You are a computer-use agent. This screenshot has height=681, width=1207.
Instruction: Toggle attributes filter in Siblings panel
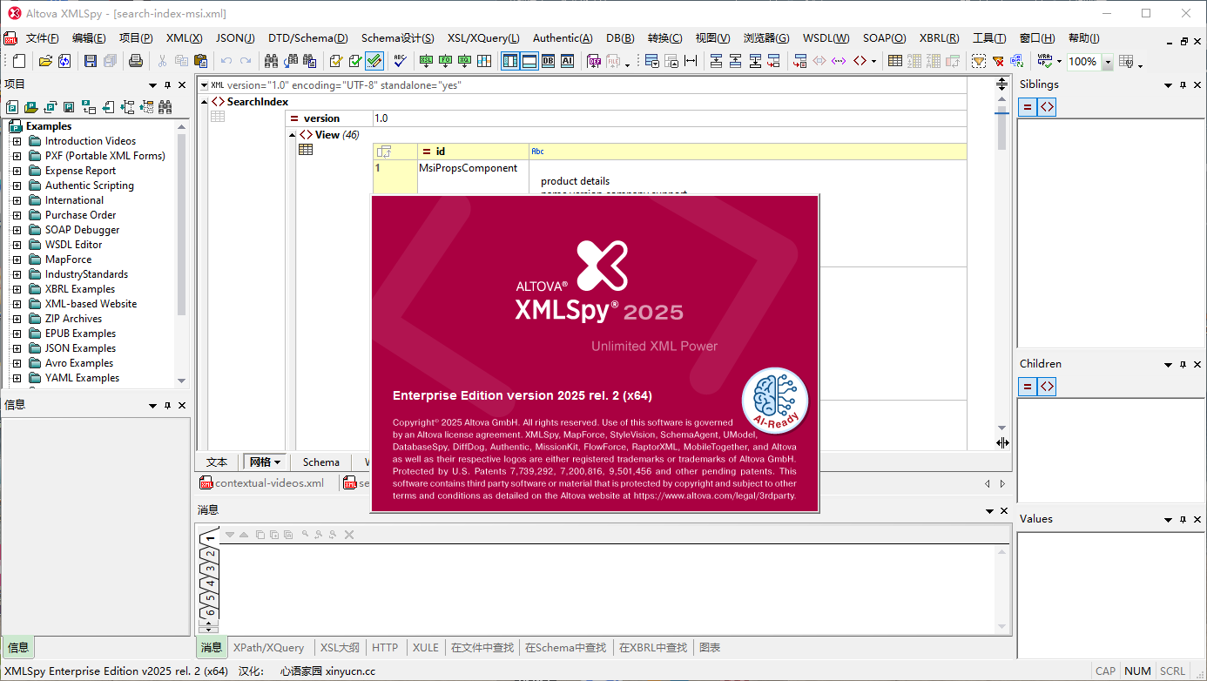[1028, 107]
